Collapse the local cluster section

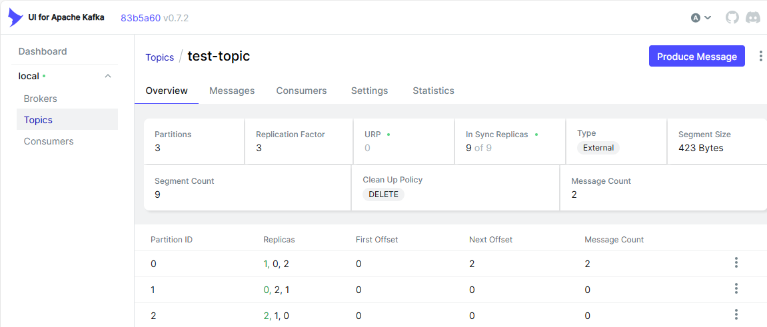(x=109, y=76)
